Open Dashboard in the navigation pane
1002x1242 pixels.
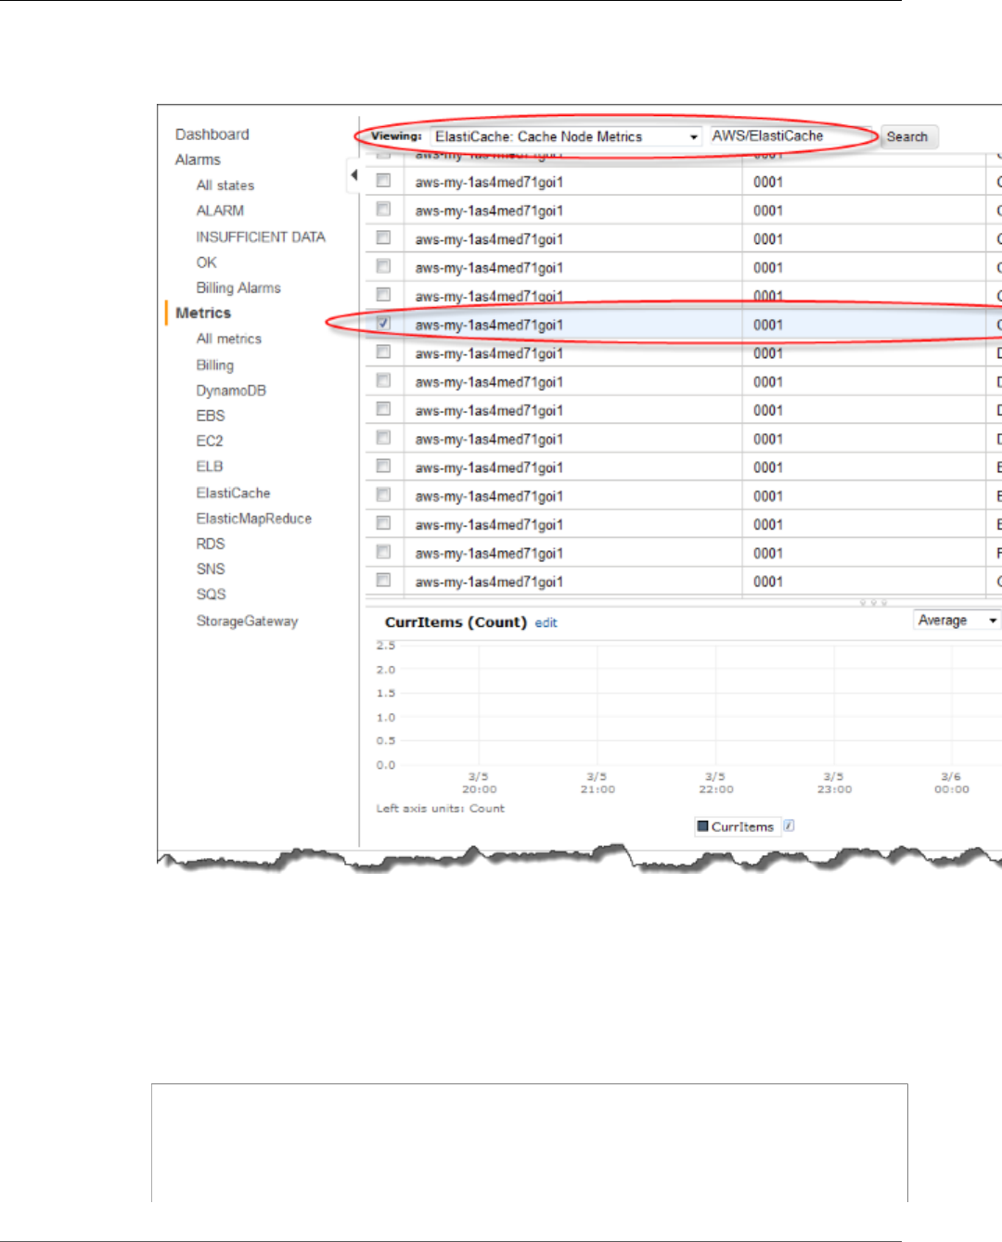point(212,134)
